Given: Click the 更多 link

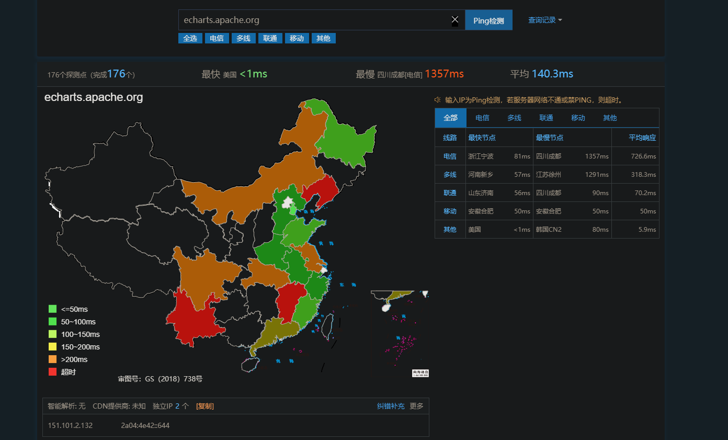Looking at the screenshot, I should (417, 406).
